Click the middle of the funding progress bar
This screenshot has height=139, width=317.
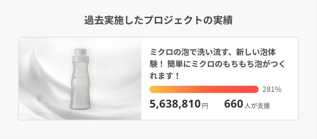point(204,89)
